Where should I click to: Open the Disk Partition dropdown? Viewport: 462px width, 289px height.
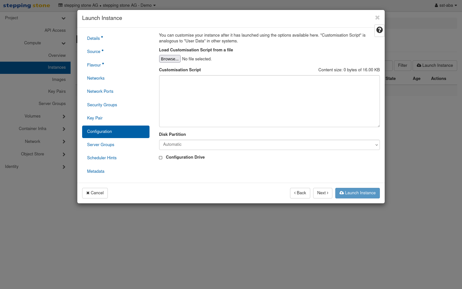click(269, 145)
